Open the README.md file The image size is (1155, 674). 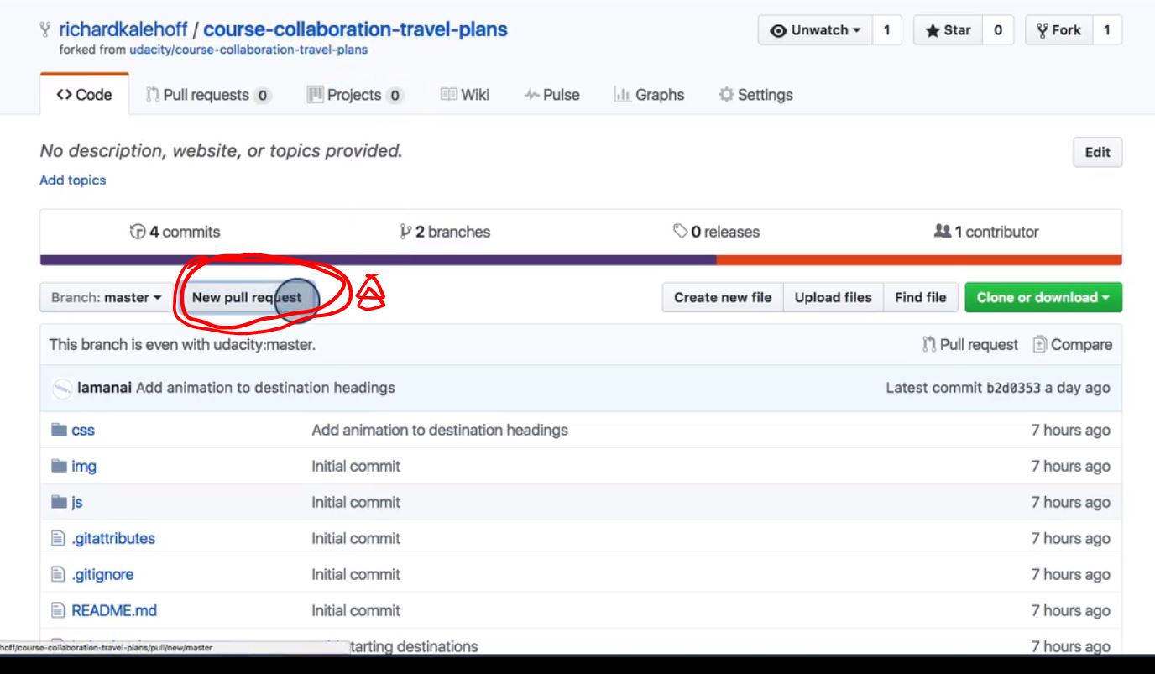click(x=114, y=611)
